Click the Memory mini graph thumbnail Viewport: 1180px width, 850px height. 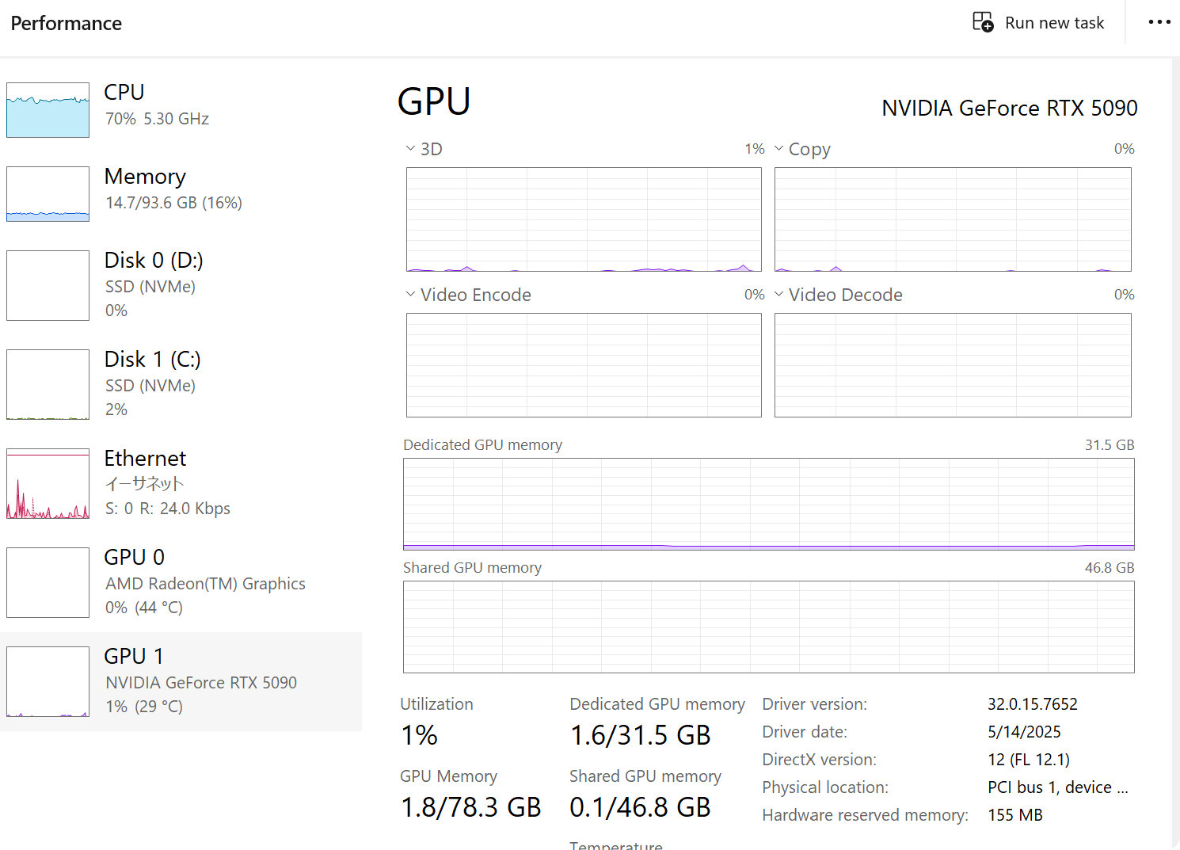(x=48, y=194)
